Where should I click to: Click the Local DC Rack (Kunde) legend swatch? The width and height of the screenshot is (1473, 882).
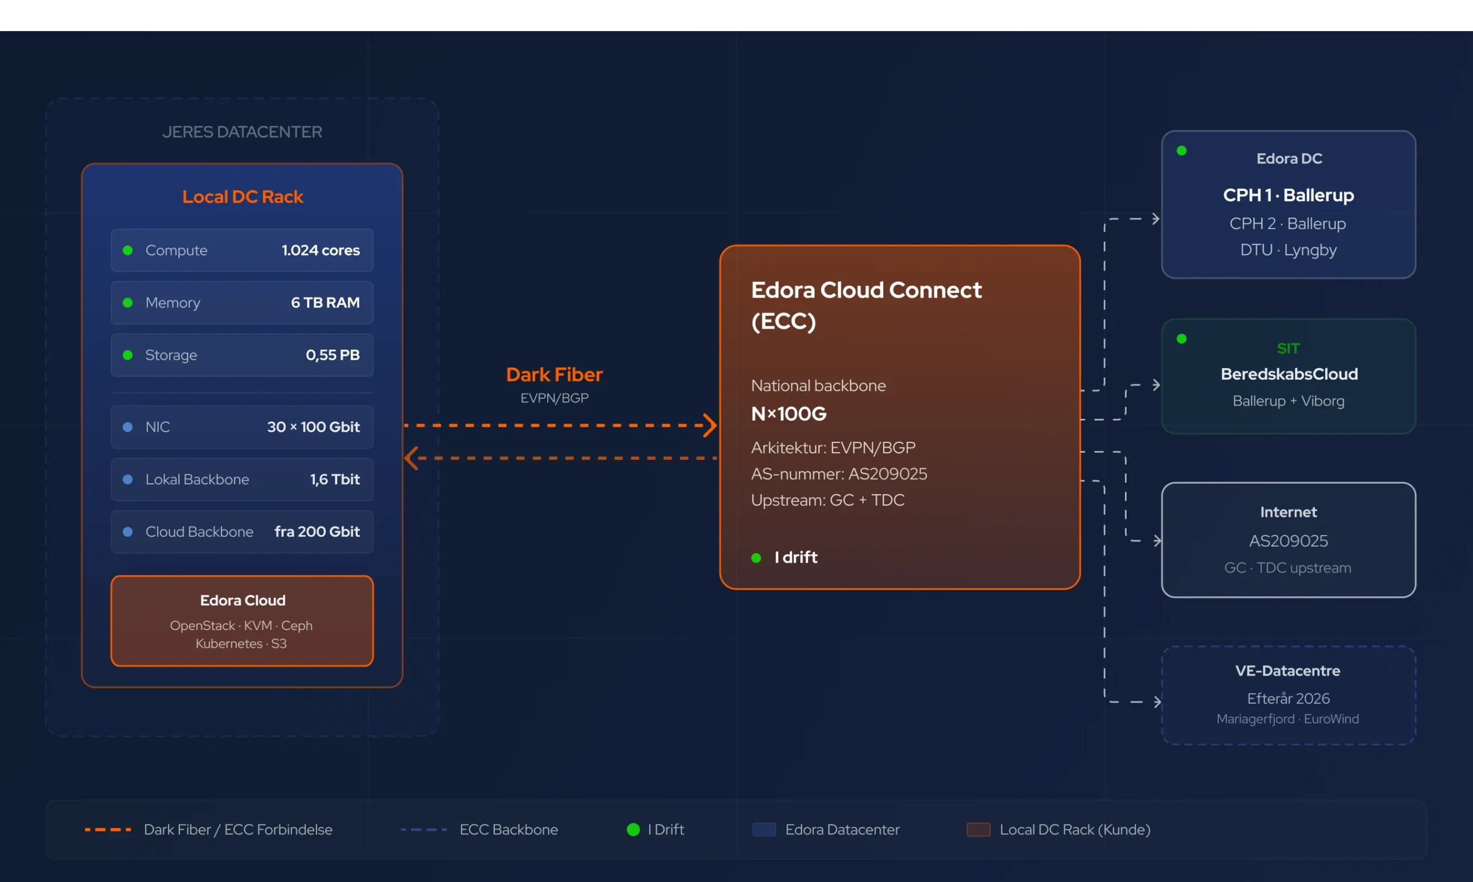tap(978, 829)
